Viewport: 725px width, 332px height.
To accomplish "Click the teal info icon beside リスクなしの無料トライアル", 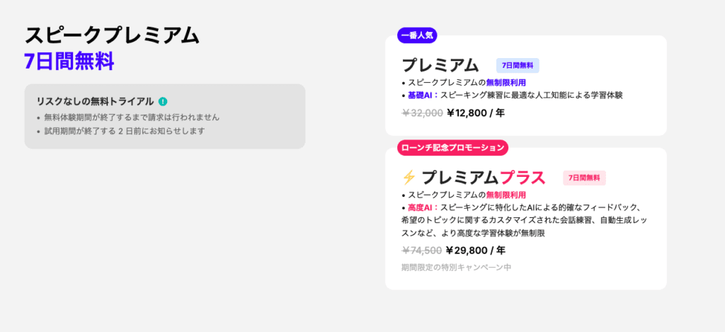I will tap(163, 101).
